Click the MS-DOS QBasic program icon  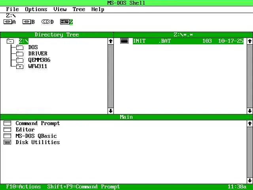coord(7,136)
